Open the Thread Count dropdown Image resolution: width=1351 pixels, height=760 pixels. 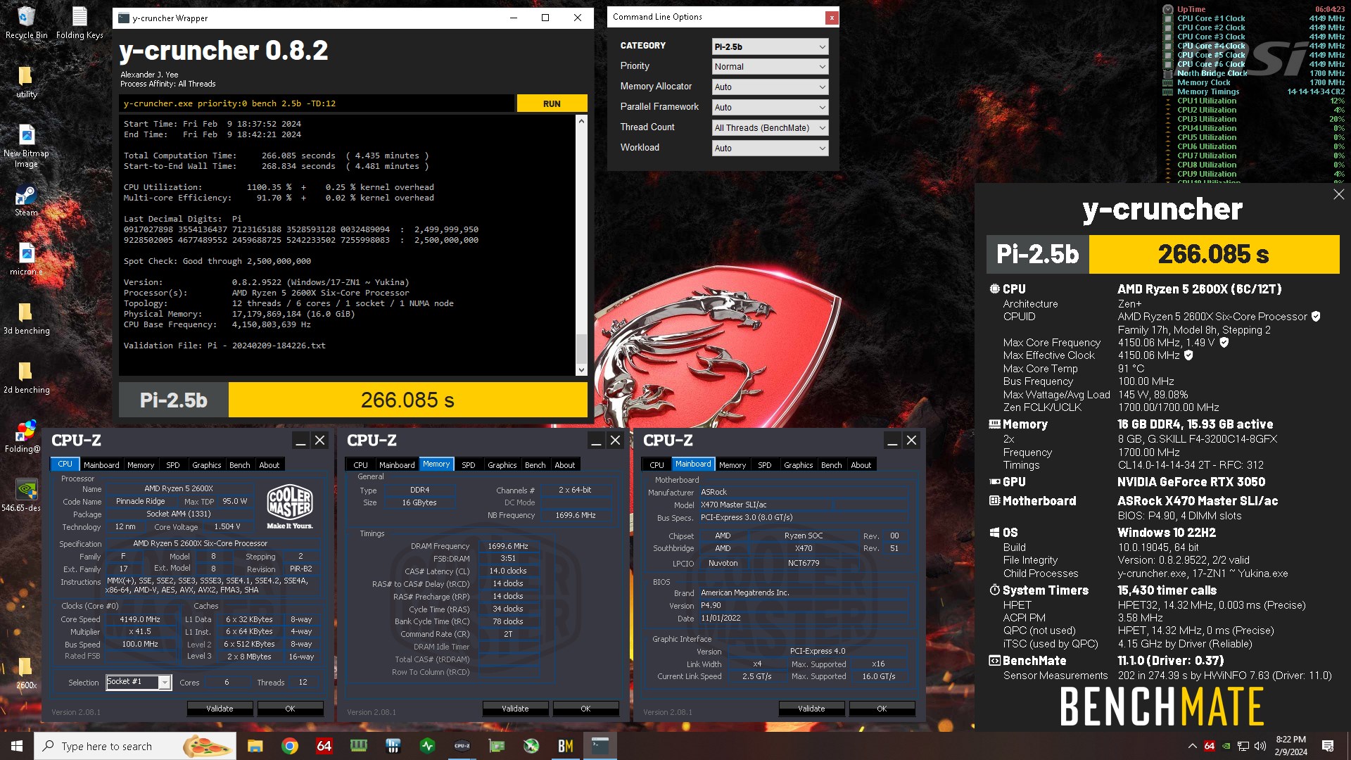coord(770,128)
